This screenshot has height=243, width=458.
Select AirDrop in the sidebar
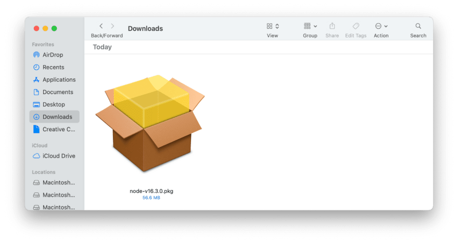(54, 55)
